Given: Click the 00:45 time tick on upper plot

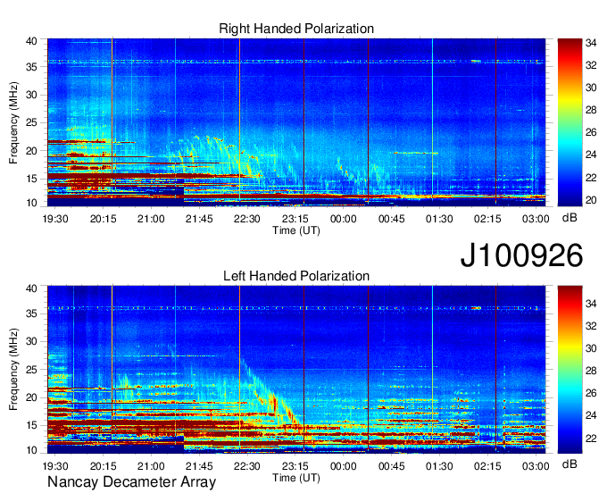Looking at the screenshot, I should pos(391,219).
